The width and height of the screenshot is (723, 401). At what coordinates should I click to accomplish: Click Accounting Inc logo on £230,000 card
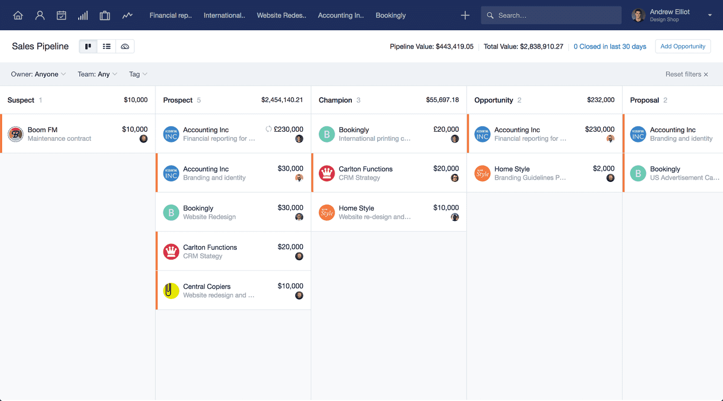click(171, 134)
